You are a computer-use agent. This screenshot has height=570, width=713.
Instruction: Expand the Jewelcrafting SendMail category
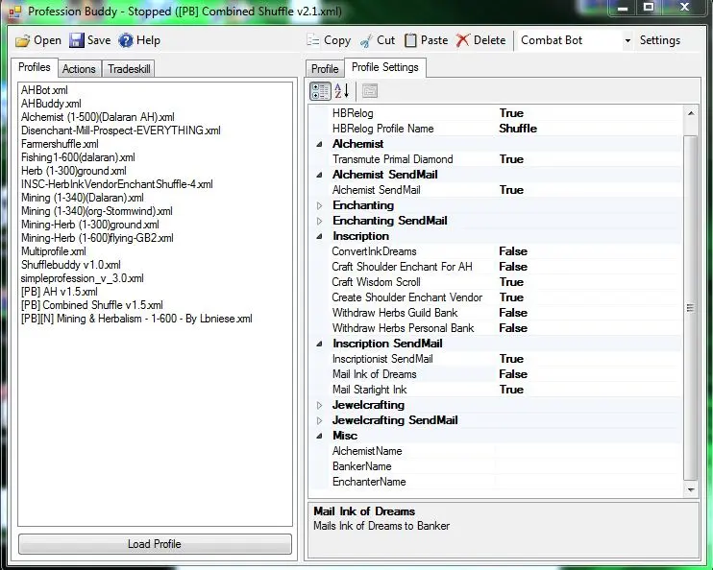pyautogui.click(x=321, y=420)
